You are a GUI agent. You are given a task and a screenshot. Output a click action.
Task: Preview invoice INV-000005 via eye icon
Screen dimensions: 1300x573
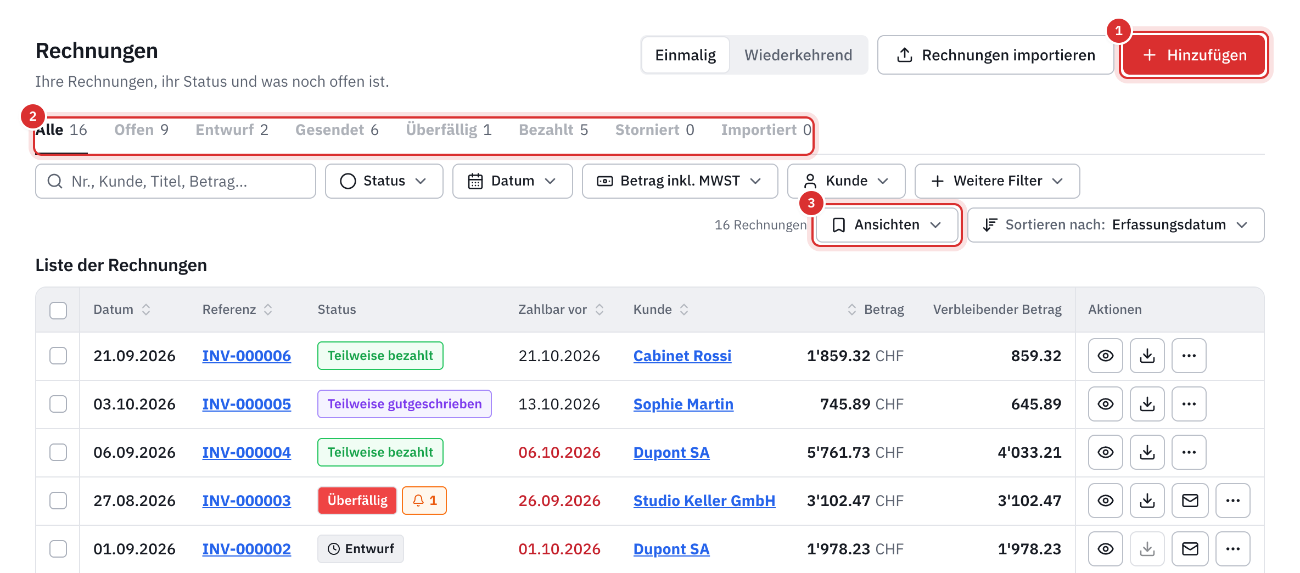pyautogui.click(x=1105, y=404)
